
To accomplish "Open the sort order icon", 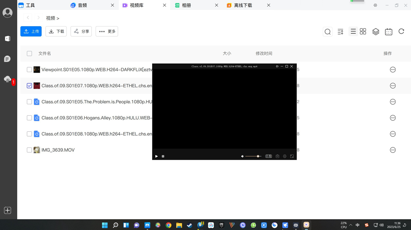I will click(x=340, y=32).
